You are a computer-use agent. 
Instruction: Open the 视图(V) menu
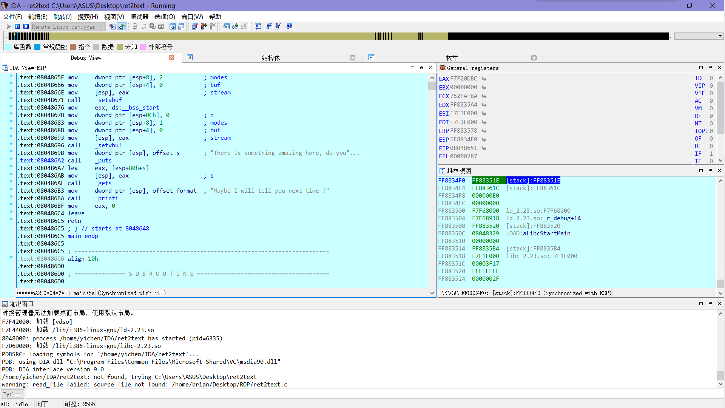(x=114, y=17)
